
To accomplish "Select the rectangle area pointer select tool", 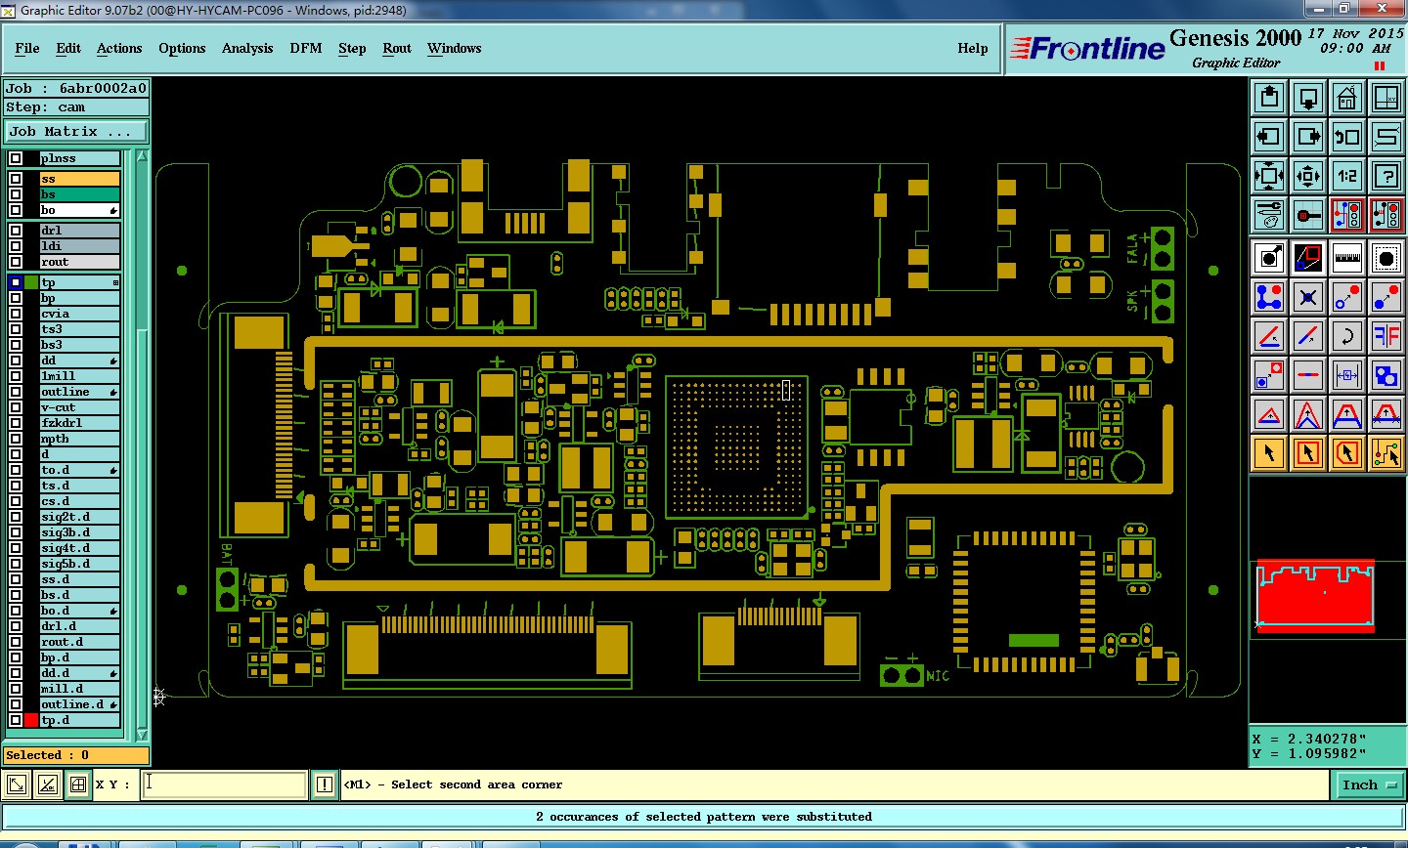I will click(1308, 453).
